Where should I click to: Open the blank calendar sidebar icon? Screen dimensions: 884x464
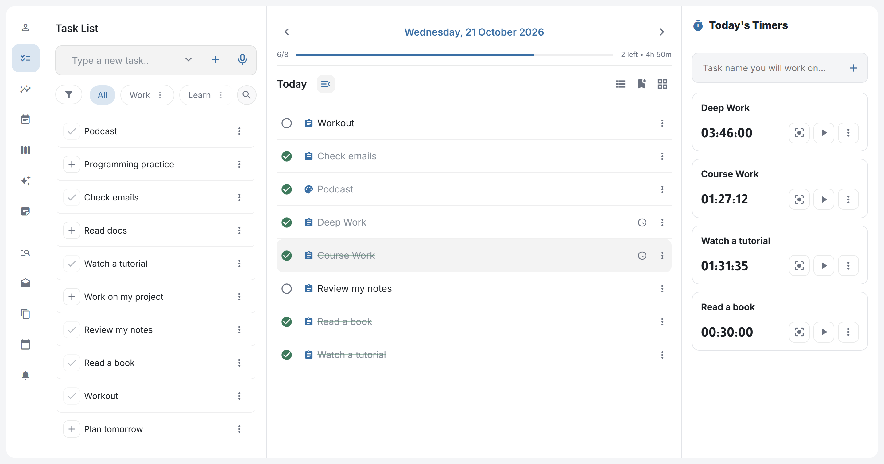click(25, 344)
